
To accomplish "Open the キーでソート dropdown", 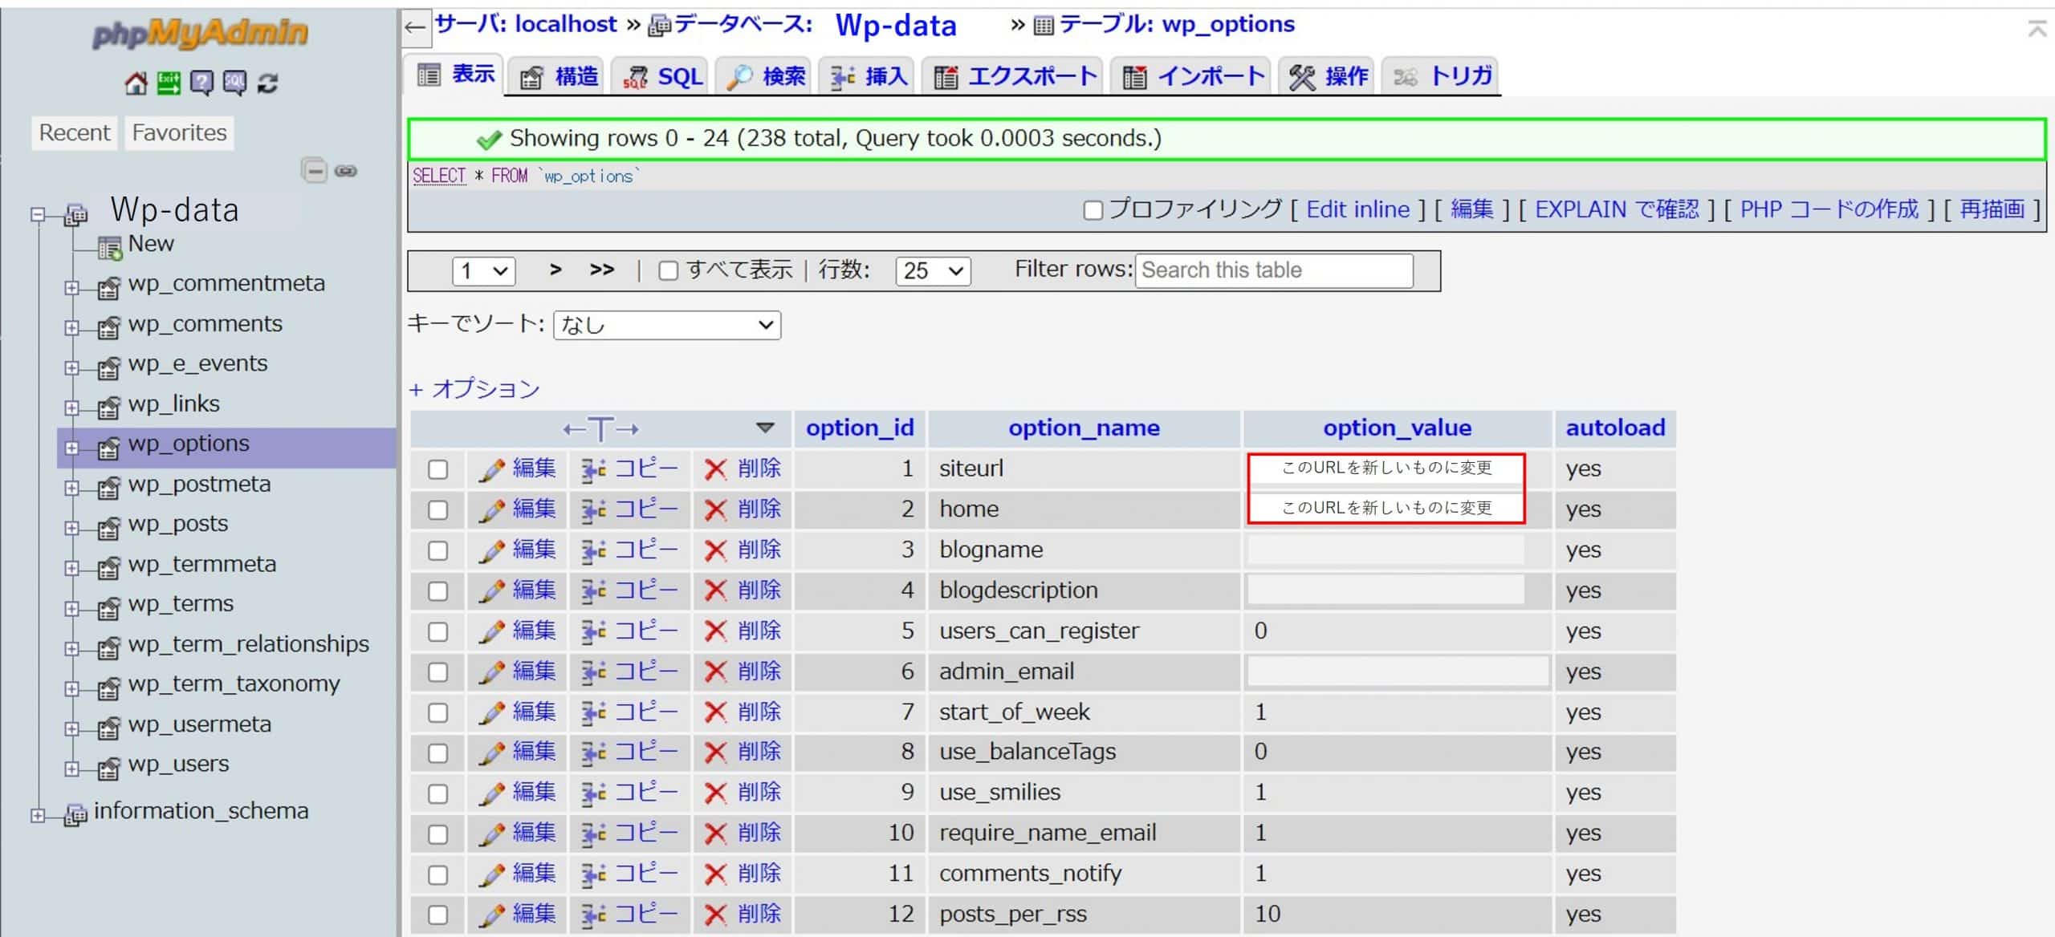I will pyautogui.click(x=667, y=325).
